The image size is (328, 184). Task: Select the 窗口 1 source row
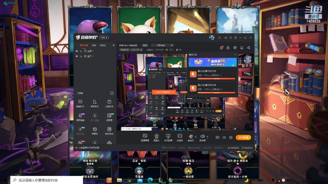tap(95, 56)
